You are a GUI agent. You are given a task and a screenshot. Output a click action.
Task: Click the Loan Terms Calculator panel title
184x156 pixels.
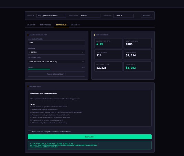[x=38, y=35]
